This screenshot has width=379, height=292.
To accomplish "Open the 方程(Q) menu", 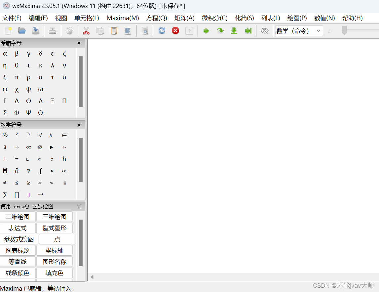I will click(156, 18).
